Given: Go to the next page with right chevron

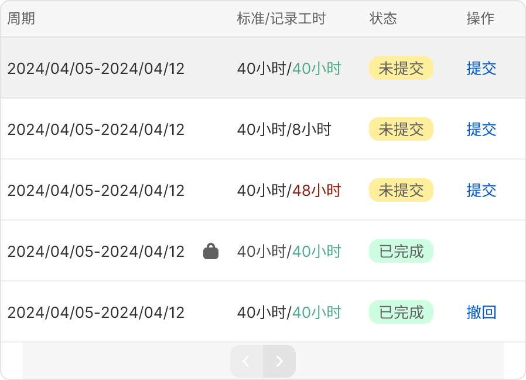Looking at the screenshot, I should click(279, 361).
